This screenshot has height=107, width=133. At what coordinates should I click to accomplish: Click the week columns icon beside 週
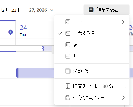pyautogui.click(x=68, y=45)
